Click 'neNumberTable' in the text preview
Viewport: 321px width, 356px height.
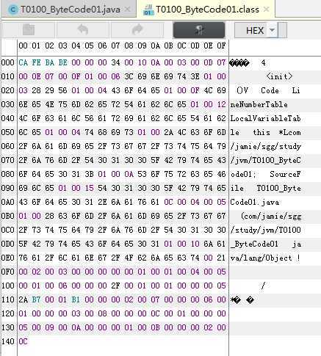[x=259, y=105]
